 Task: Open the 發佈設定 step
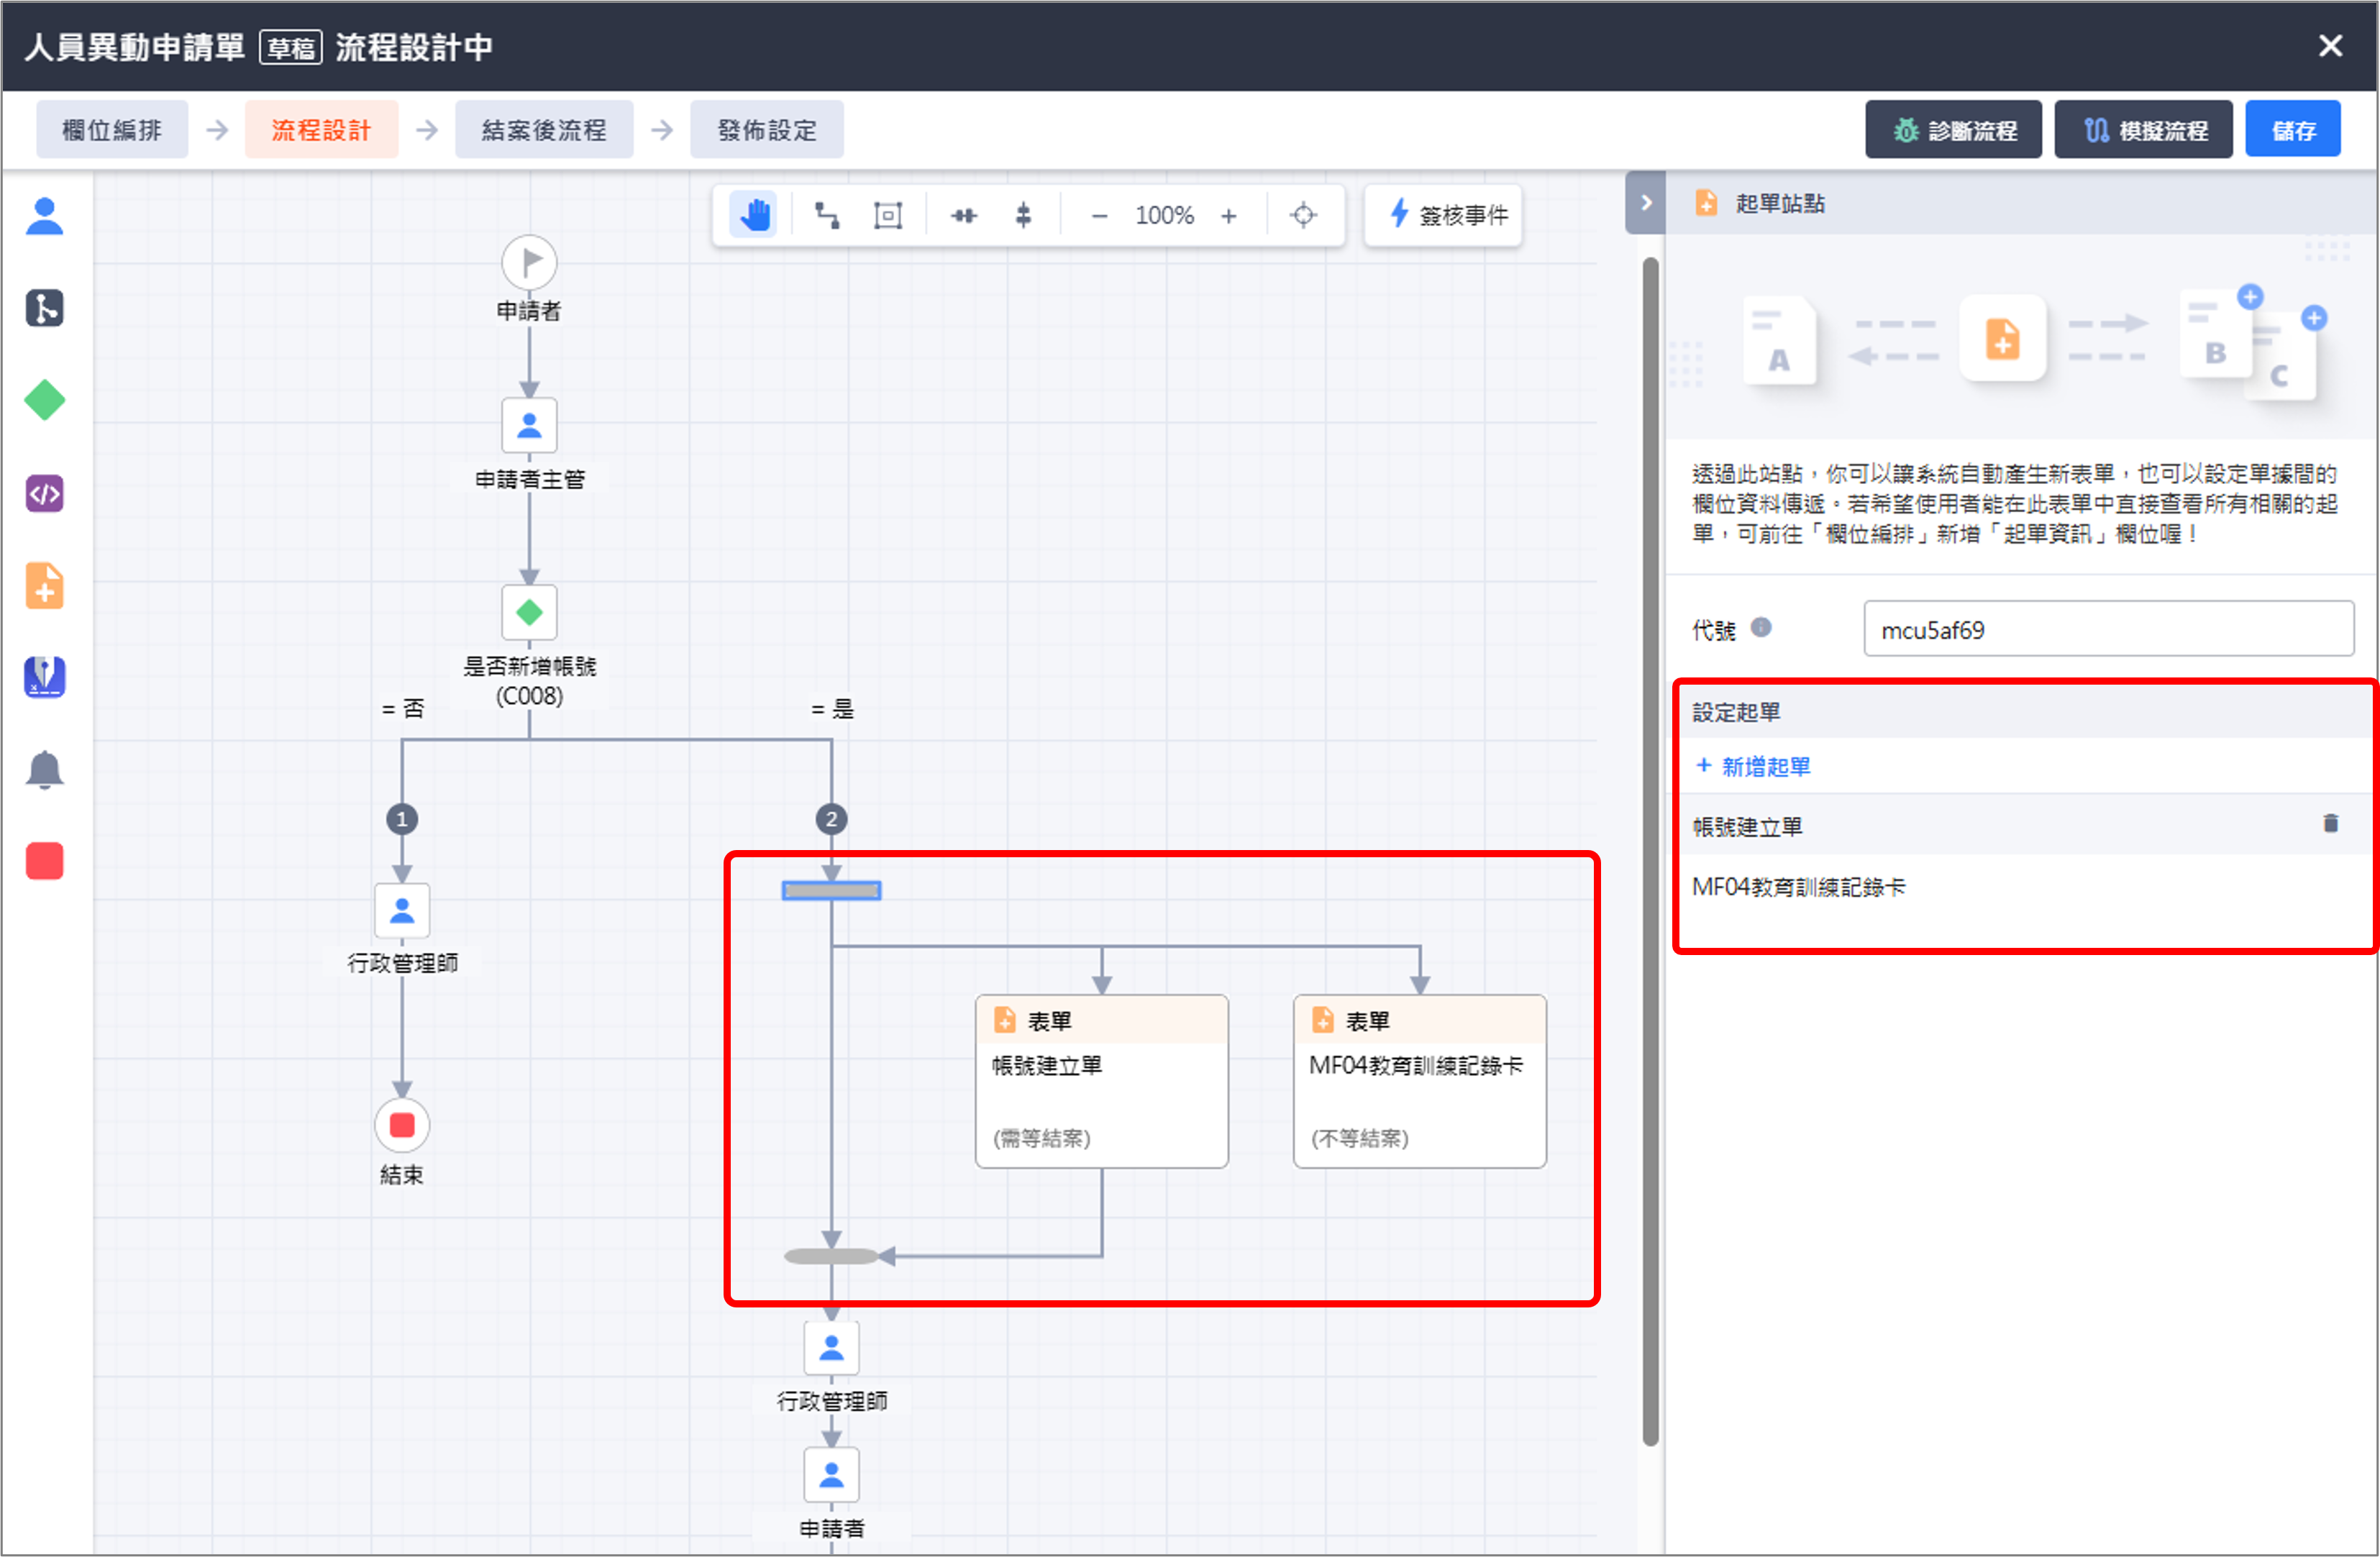click(x=767, y=130)
